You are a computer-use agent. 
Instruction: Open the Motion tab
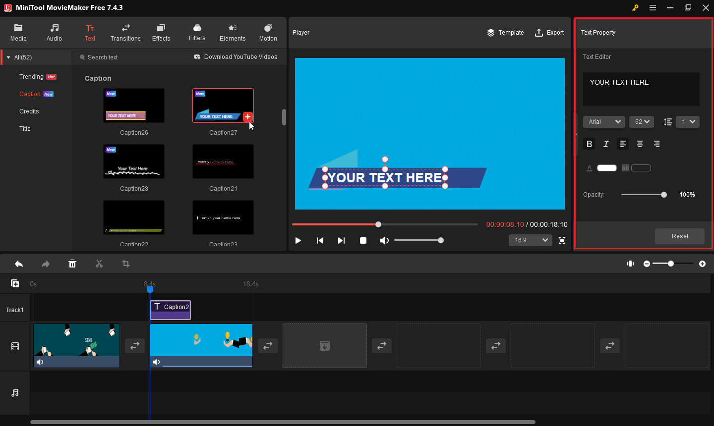[x=268, y=32]
